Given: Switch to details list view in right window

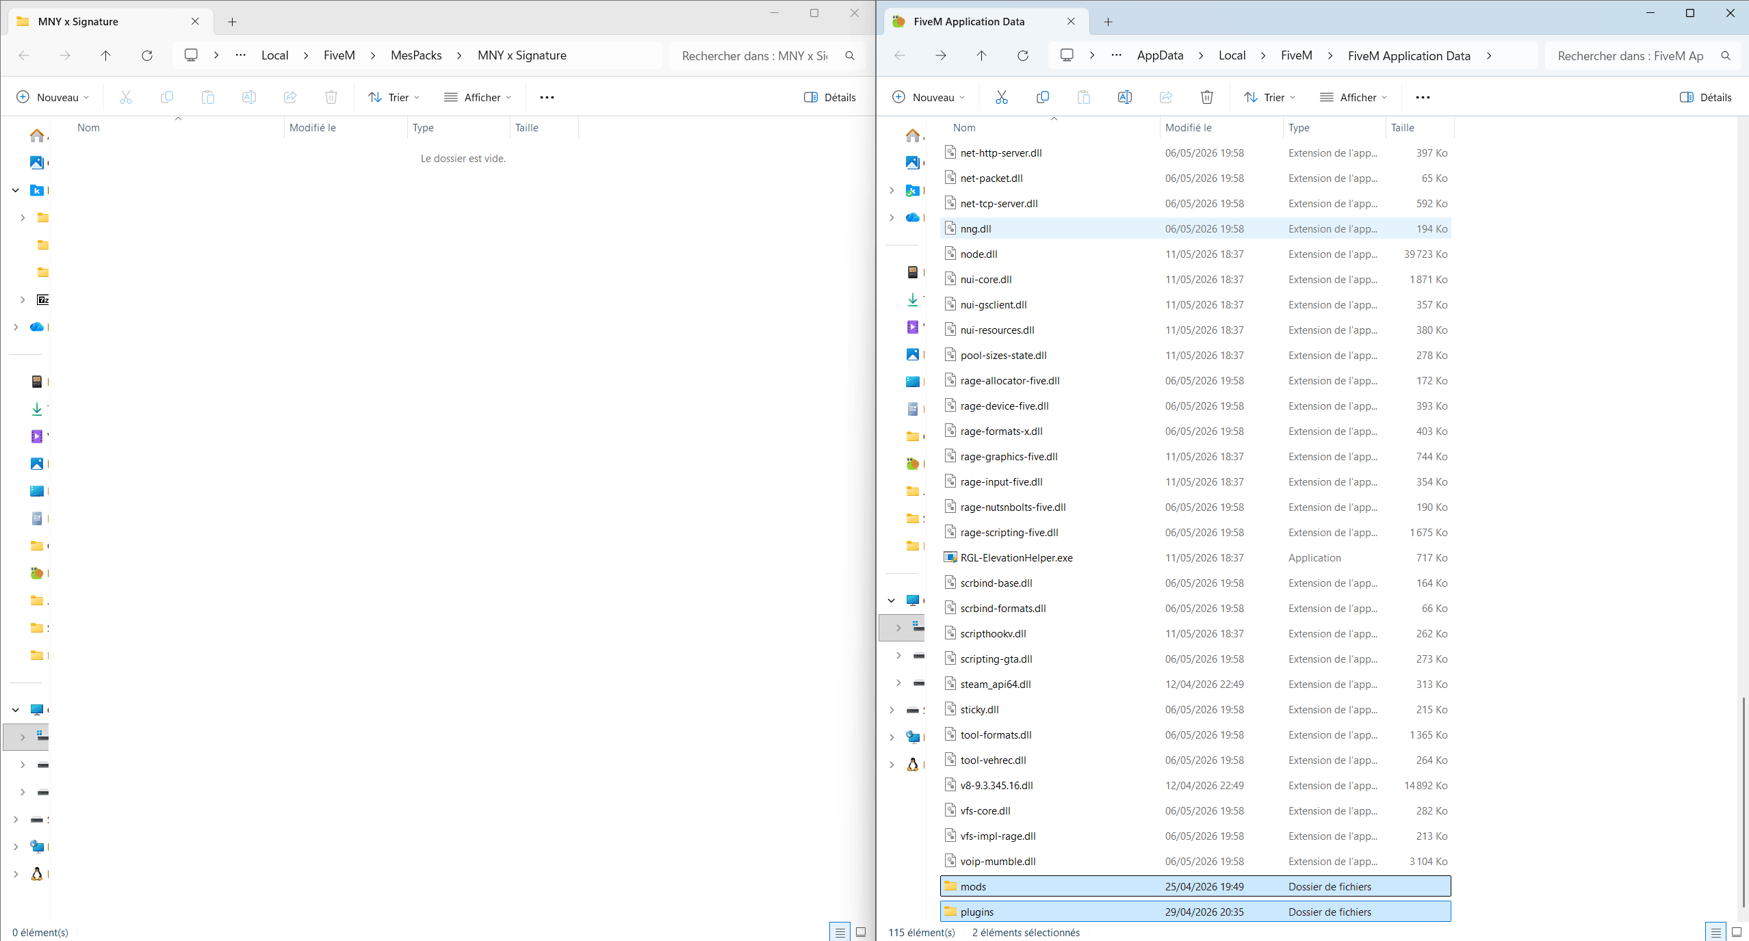Looking at the screenshot, I should 1715,932.
